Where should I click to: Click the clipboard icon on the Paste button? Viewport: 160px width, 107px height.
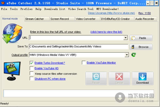(133, 38)
